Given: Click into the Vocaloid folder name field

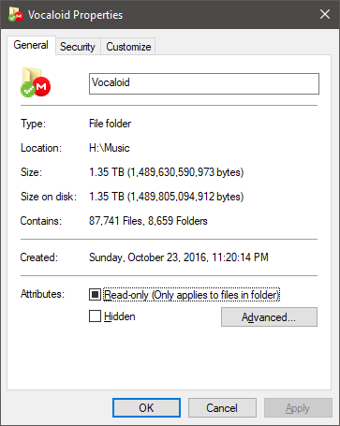Looking at the screenshot, I should click(204, 83).
